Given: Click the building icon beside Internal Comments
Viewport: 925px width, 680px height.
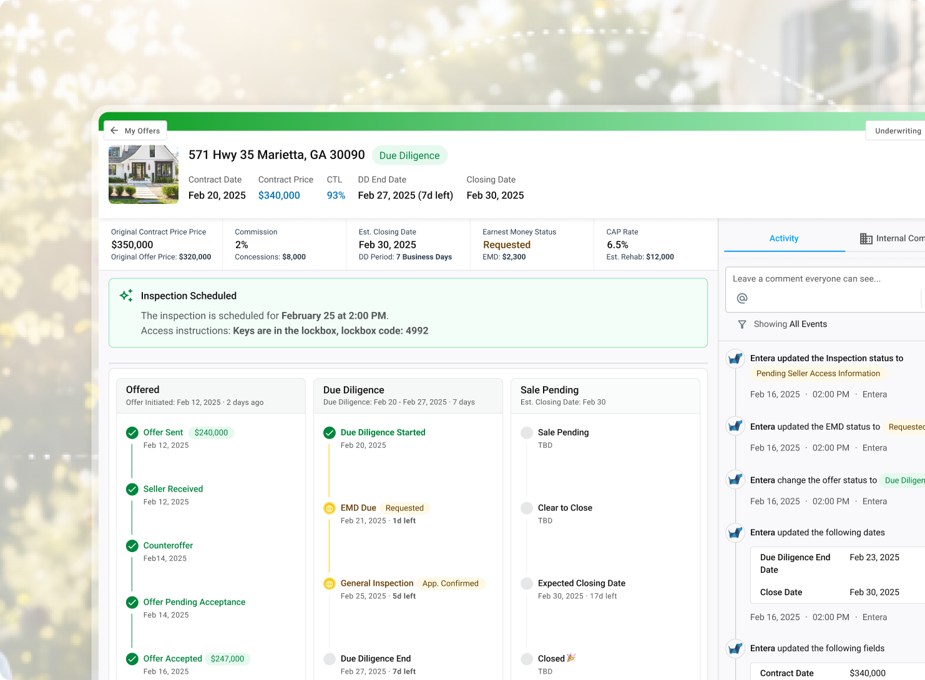Looking at the screenshot, I should (x=866, y=239).
